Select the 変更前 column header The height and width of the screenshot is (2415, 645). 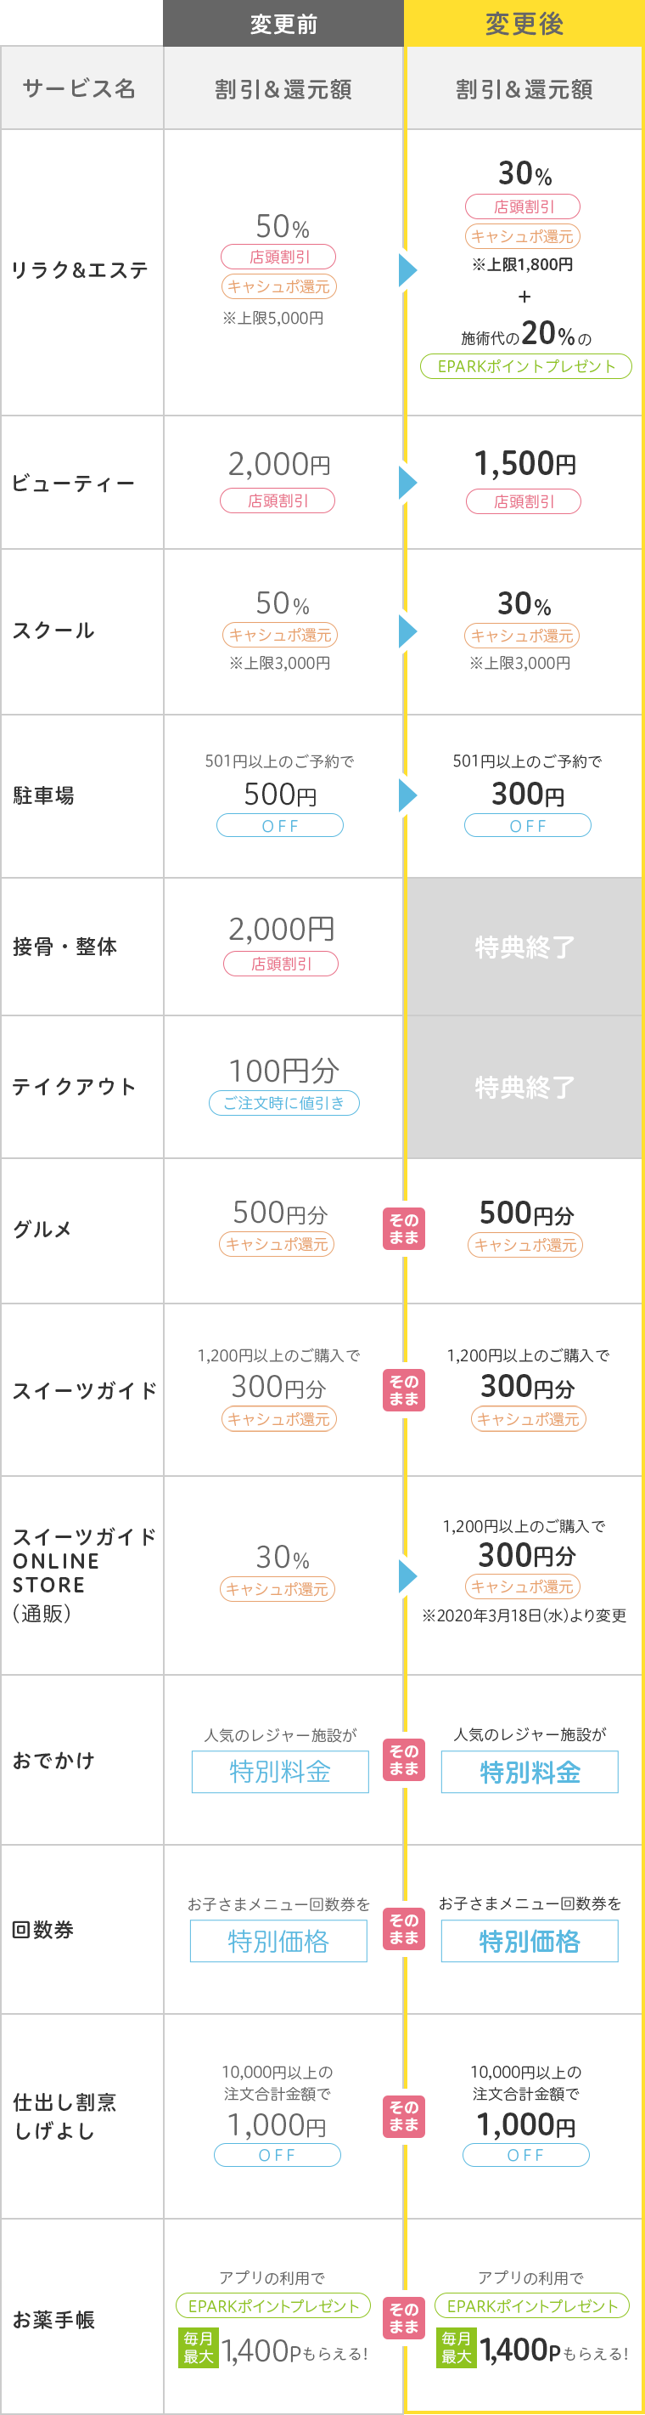click(283, 24)
